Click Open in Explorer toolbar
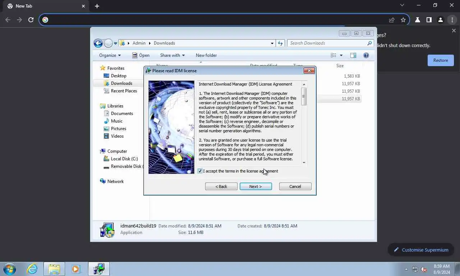 click(141, 55)
